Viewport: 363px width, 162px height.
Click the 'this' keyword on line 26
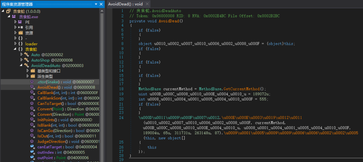point(152,147)
